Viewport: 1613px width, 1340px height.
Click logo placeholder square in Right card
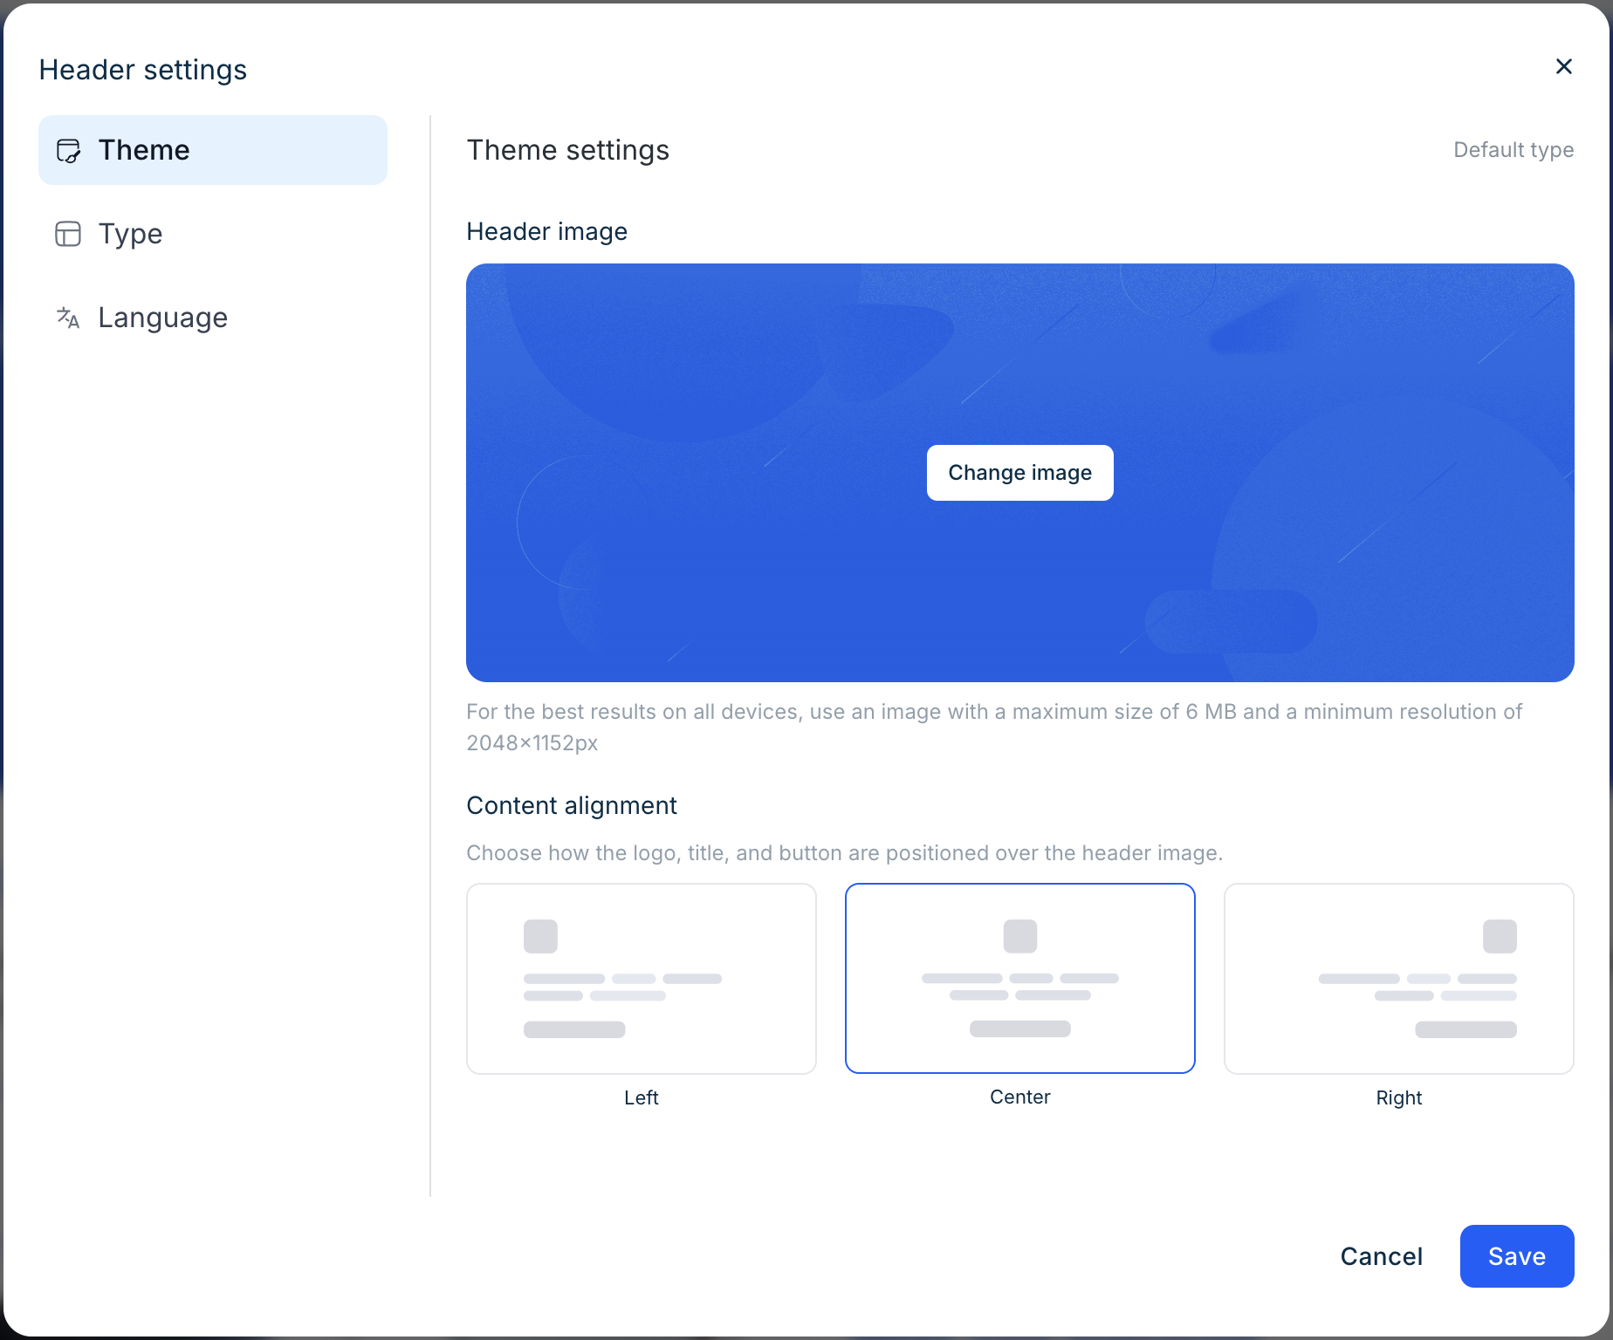[x=1500, y=936]
